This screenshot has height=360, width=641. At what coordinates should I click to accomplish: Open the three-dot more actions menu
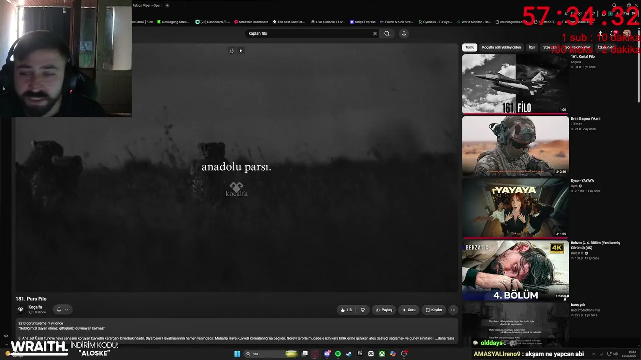[453, 310]
